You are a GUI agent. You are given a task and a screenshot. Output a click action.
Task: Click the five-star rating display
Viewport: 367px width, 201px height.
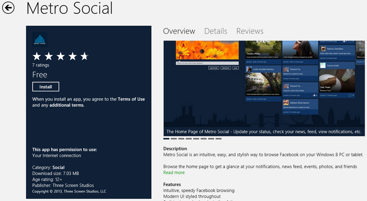coord(60,56)
